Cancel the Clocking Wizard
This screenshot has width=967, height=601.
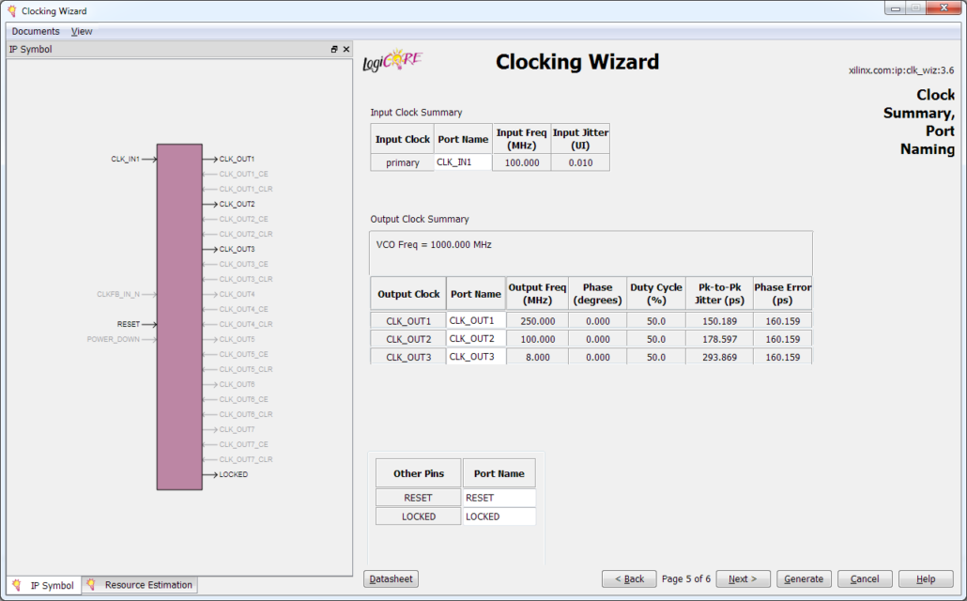click(x=864, y=578)
